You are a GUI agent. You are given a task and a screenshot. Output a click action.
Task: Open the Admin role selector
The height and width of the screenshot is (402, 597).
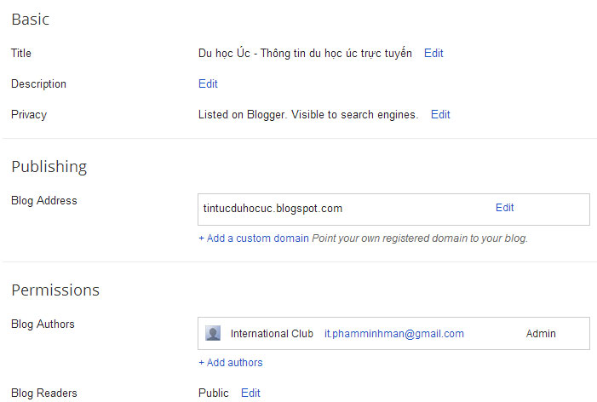[541, 334]
